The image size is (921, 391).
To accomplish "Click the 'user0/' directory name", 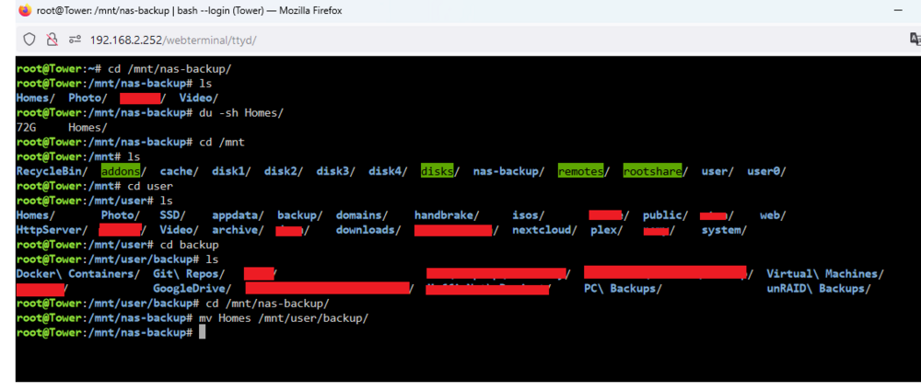I will coord(766,171).
